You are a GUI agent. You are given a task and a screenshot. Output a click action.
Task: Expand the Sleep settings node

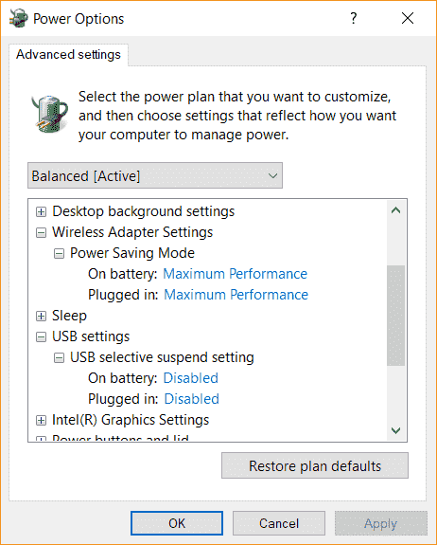[x=41, y=316]
